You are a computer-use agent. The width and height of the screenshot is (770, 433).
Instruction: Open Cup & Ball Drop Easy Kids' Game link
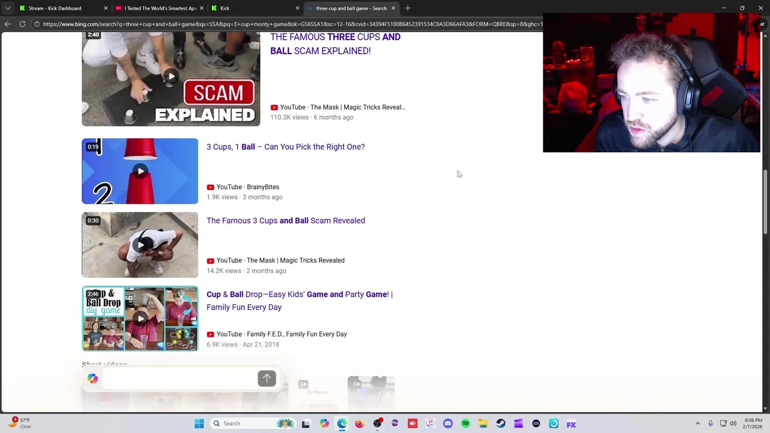(x=300, y=301)
